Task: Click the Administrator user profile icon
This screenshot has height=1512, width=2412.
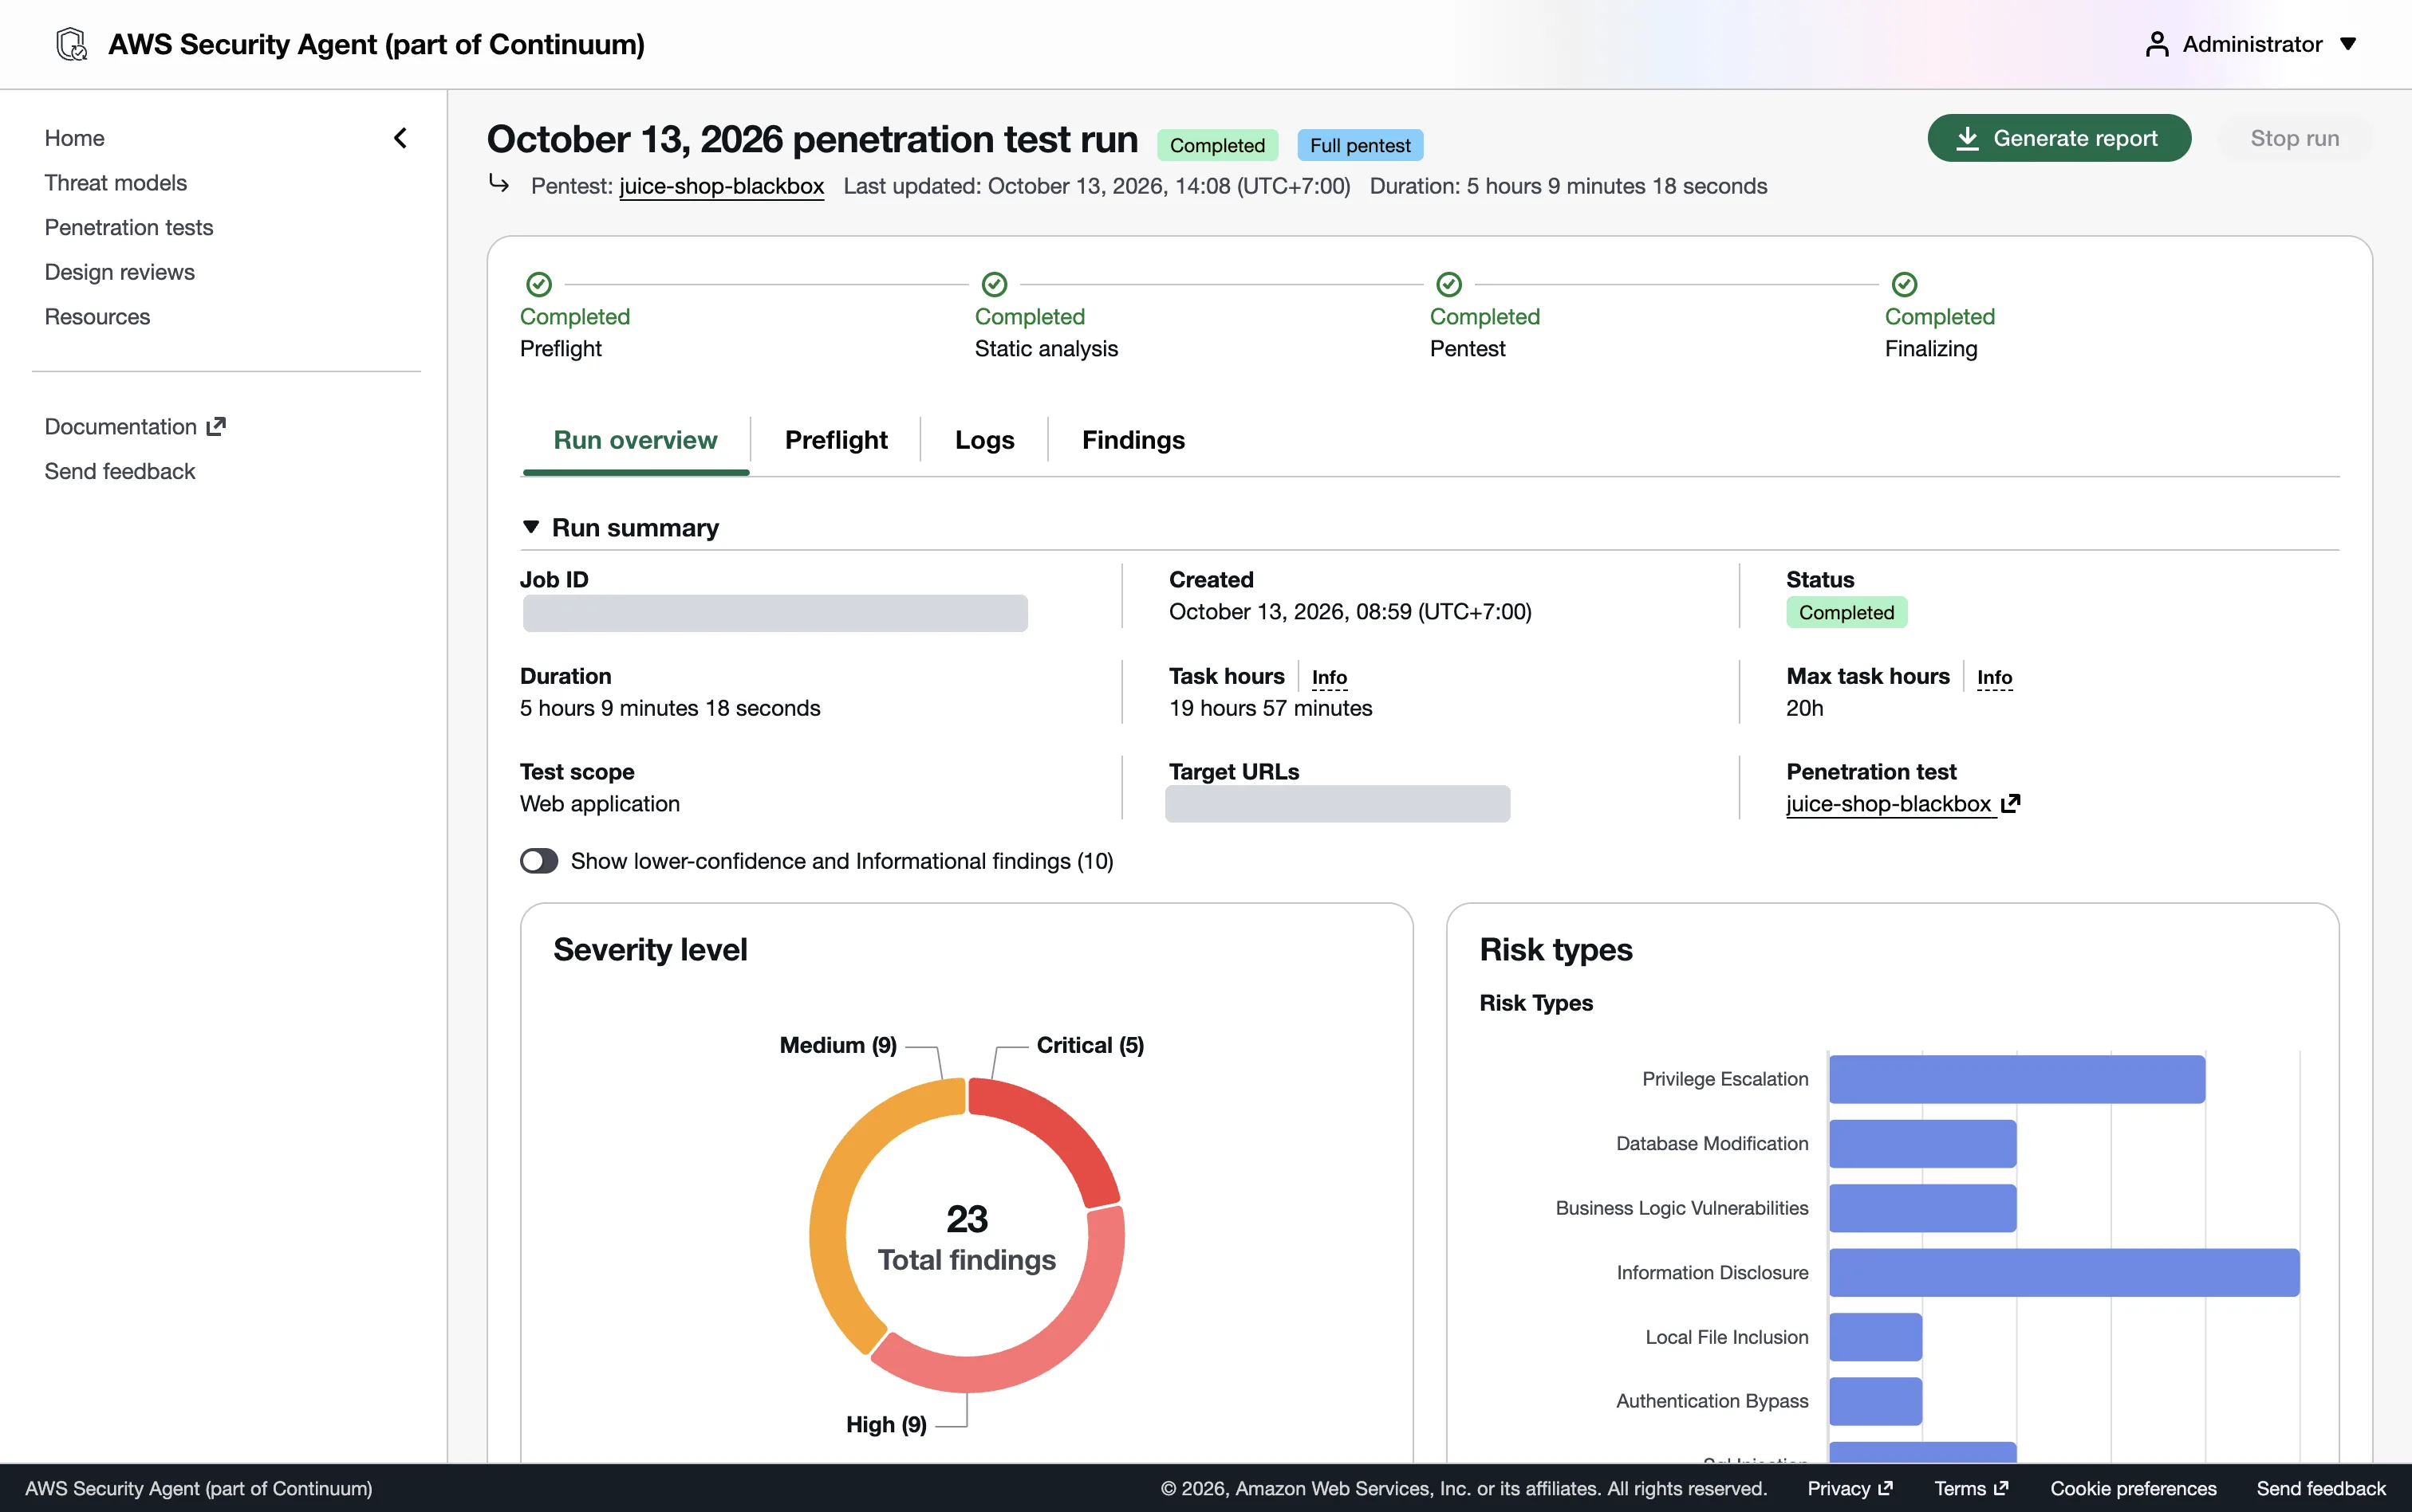Action: pos(2157,44)
